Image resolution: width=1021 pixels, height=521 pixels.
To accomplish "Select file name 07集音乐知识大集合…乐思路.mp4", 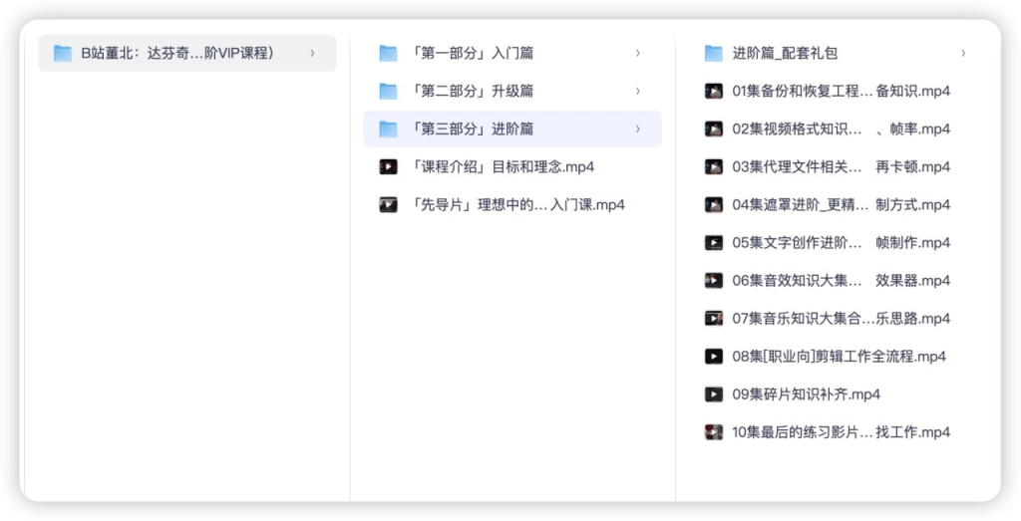I will pos(842,319).
